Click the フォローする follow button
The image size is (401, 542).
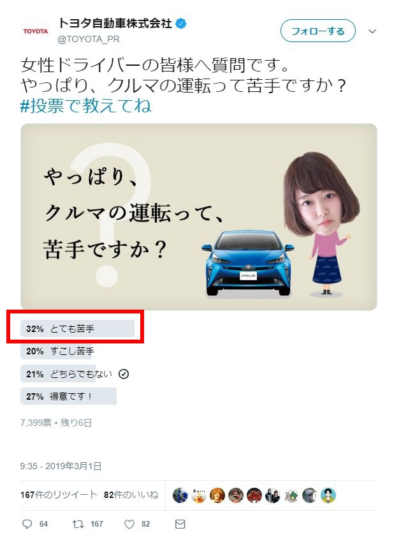[318, 31]
